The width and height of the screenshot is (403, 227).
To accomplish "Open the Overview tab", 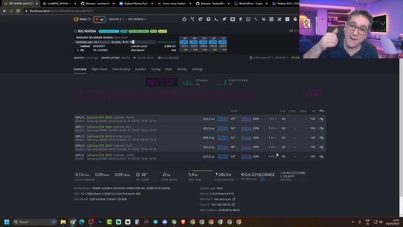I will 80,69.
